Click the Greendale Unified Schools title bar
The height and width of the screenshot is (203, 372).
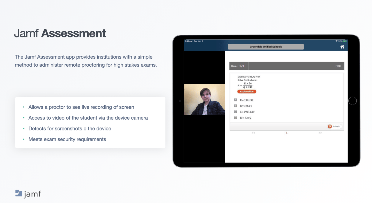(266, 47)
